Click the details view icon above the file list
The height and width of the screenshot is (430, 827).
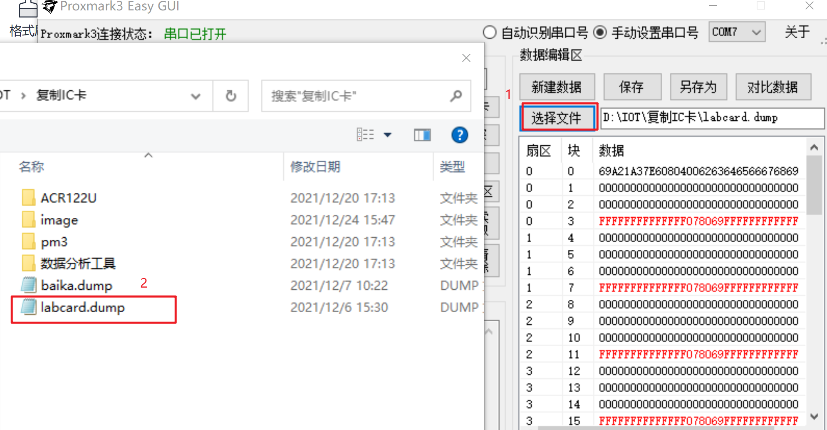[365, 134]
